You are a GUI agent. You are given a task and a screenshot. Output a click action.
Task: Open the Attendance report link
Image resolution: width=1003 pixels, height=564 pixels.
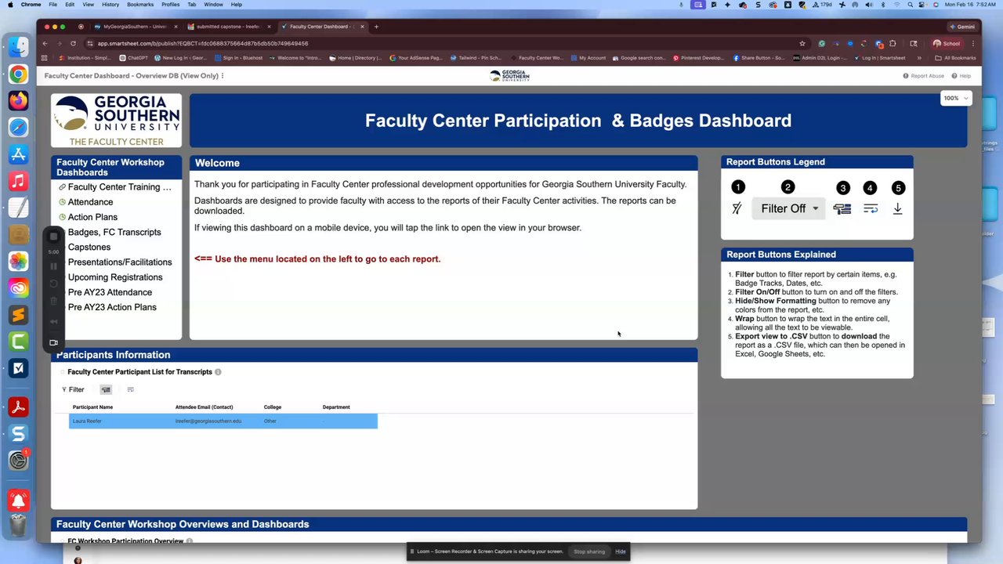[90, 202]
